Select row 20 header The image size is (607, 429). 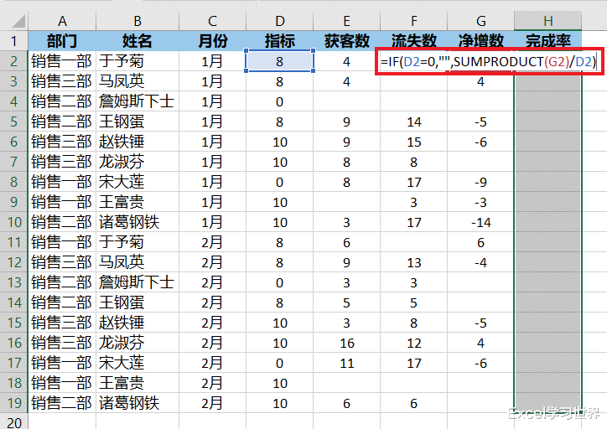(x=14, y=421)
